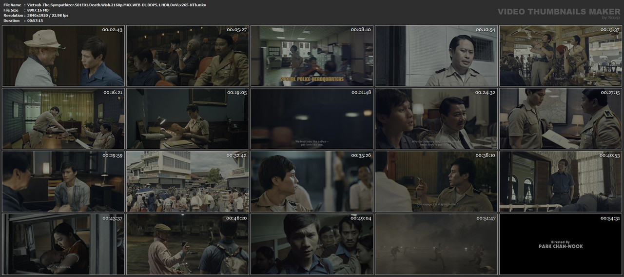Open the thumbnail at timestamp 00:27:15

561,119
